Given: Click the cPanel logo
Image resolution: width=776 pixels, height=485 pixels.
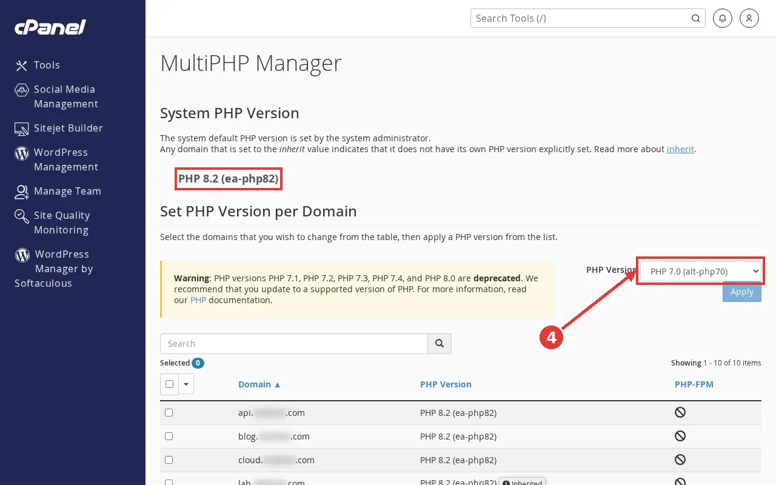Looking at the screenshot, I should pos(50,27).
